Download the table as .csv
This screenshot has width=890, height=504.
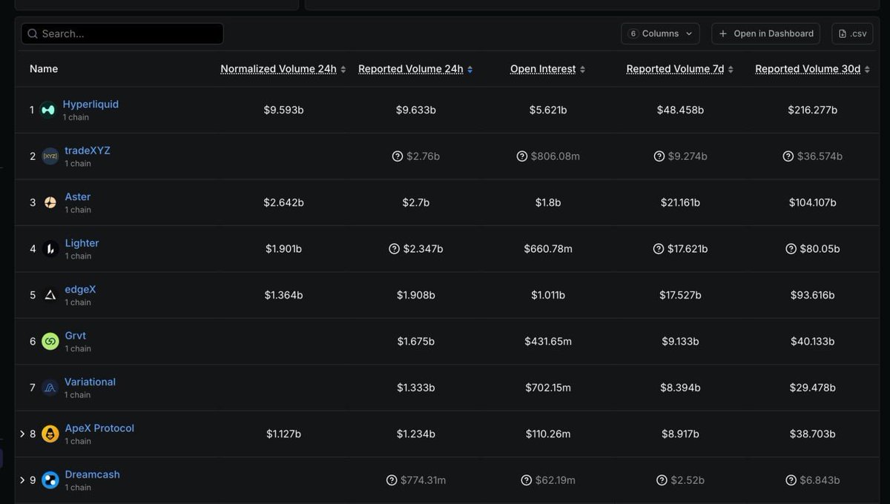pyautogui.click(x=852, y=33)
